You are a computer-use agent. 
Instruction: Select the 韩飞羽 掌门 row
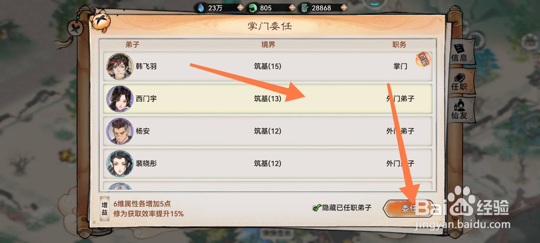pos(268,66)
